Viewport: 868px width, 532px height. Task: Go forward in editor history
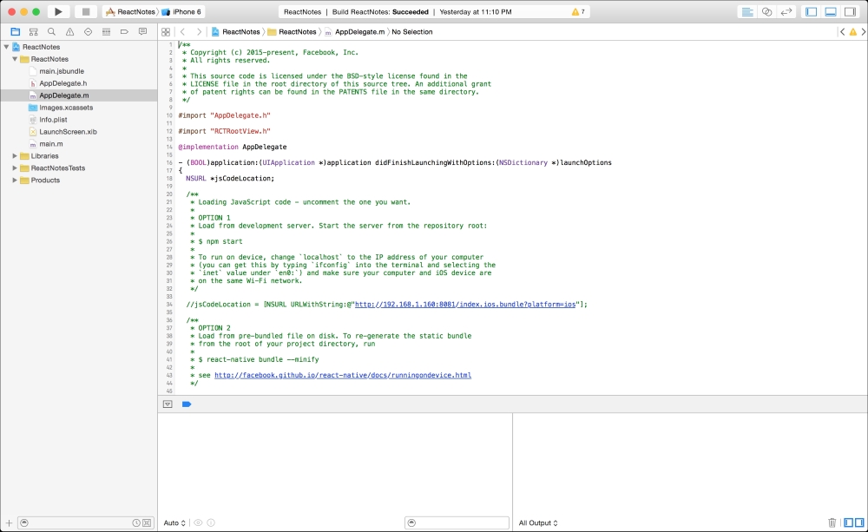click(199, 32)
